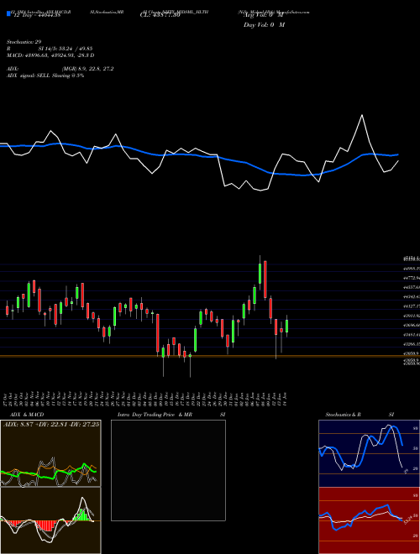This screenshot has width=420, height=554.
Task: Click the orange support level line
Action: click(210, 356)
